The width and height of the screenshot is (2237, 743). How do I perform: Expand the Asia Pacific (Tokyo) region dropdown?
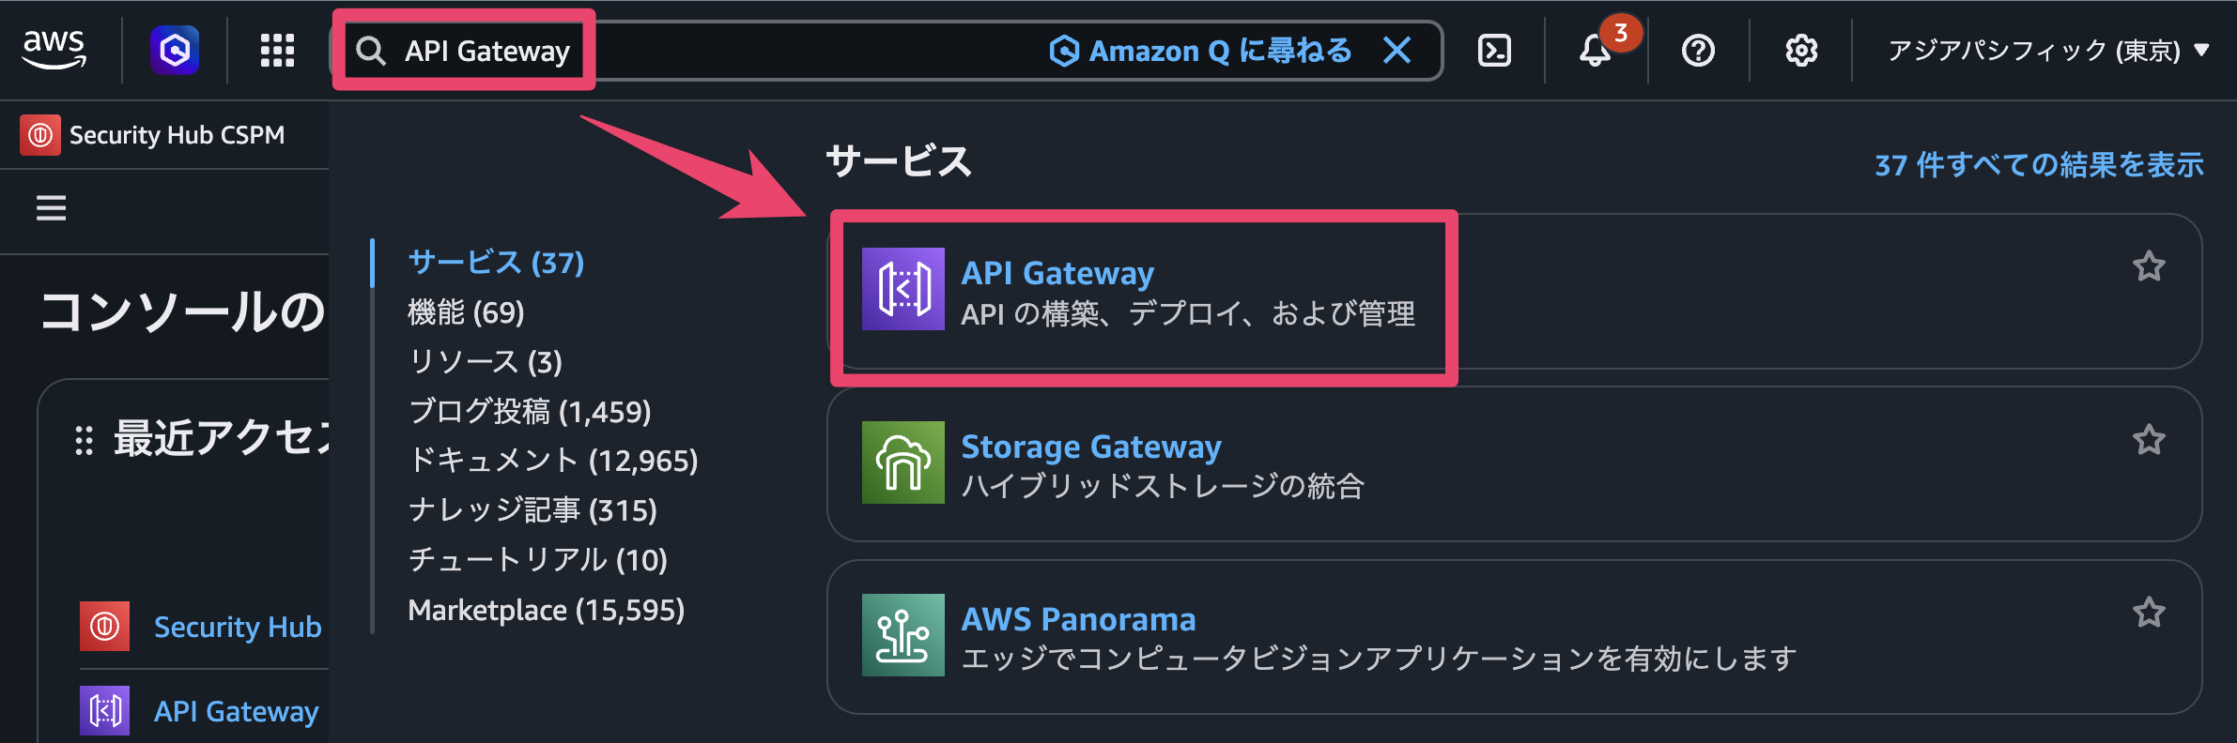pyautogui.click(x=2047, y=51)
